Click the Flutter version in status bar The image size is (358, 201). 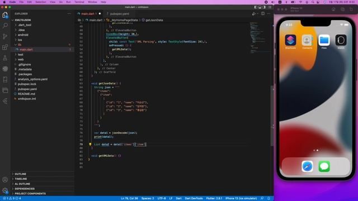pyautogui.click(x=214, y=198)
